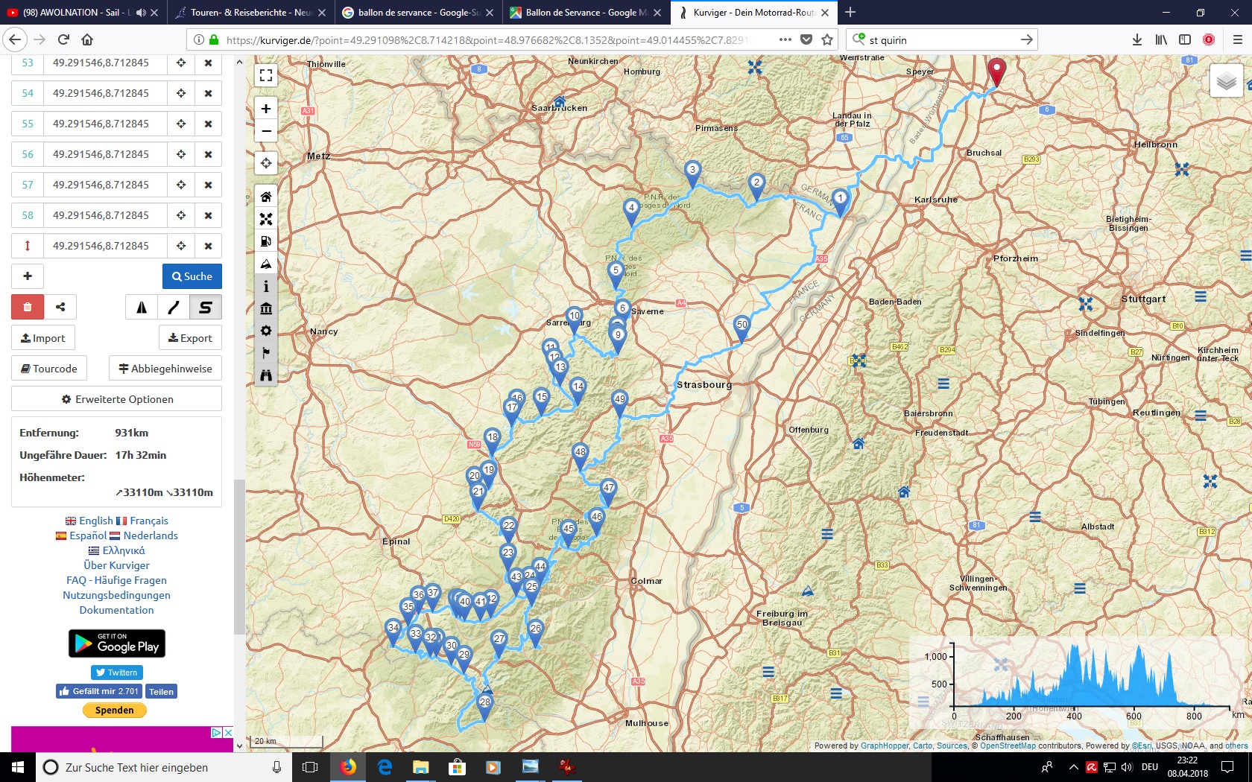
Task: Click waypoint marker 28 on map
Action: coord(485,705)
